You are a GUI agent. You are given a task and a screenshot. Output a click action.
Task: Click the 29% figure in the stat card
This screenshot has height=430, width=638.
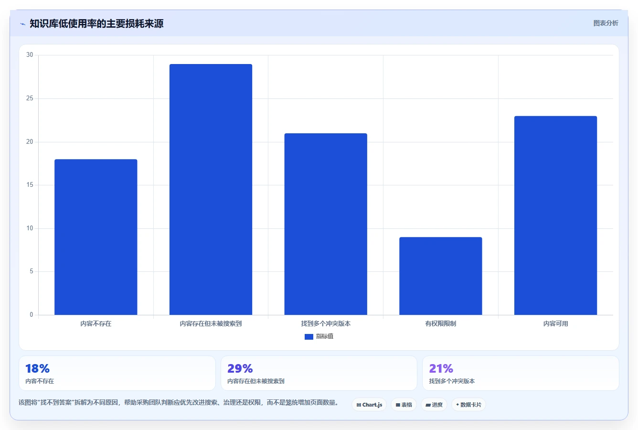coord(240,368)
